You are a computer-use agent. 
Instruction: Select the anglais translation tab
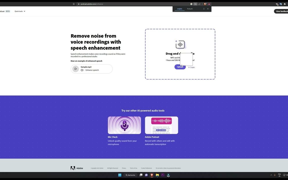coord(179,9)
